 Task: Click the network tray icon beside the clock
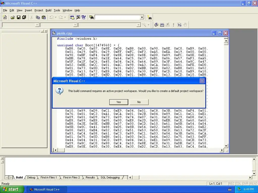tap(239, 189)
